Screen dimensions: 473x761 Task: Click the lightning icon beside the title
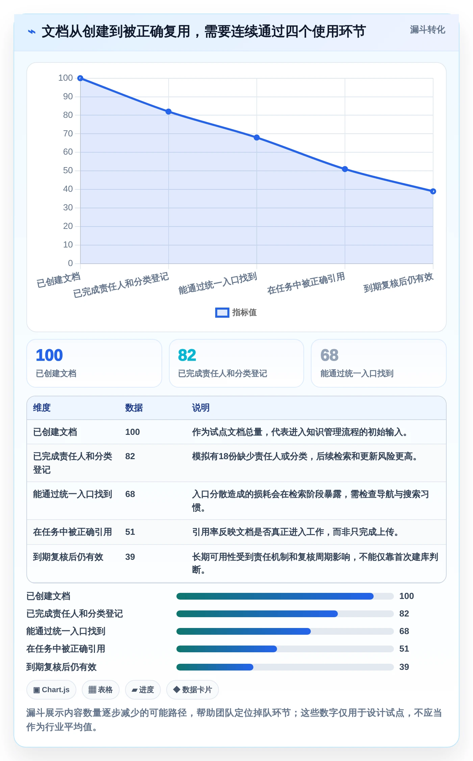click(32, 32)
